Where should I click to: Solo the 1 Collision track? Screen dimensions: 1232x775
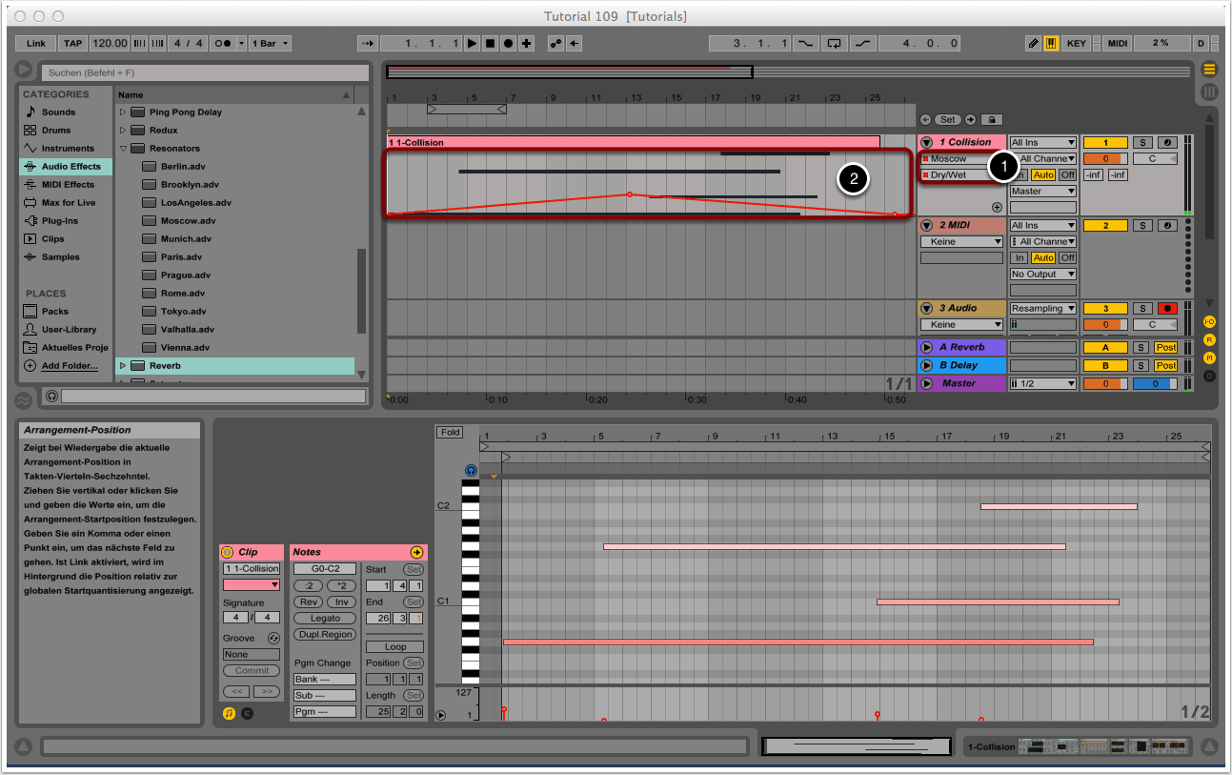click(1142, 142)
